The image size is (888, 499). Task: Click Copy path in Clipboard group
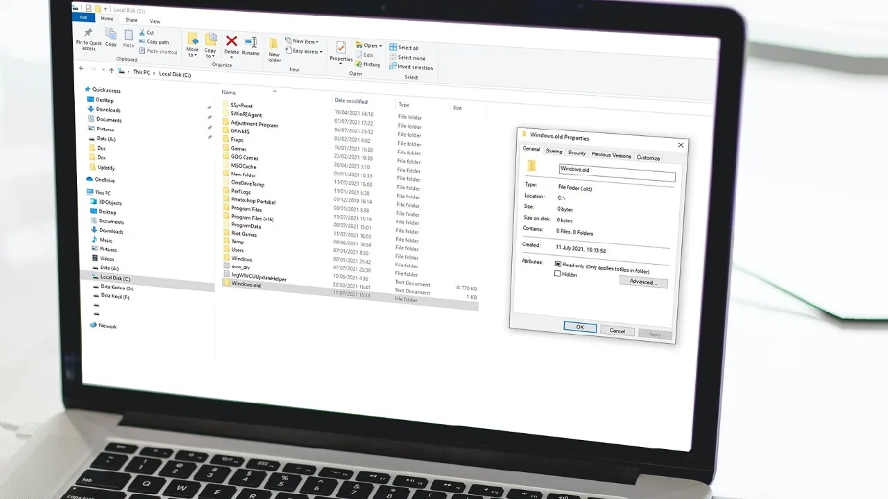(154, 42)
